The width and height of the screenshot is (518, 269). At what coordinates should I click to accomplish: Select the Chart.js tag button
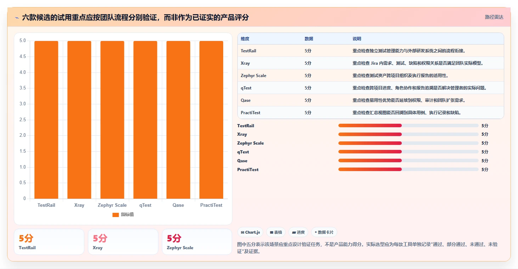click(x=250, y=232)
